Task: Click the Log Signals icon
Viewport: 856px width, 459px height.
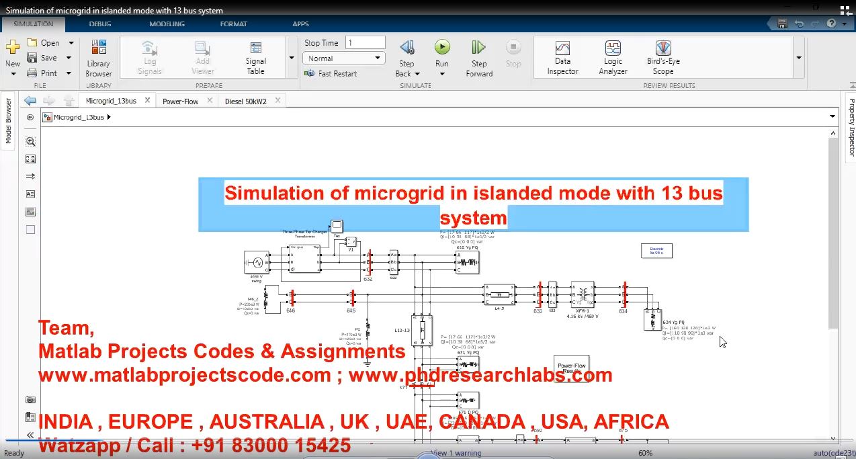Action: coord(150,48)
